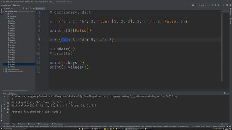This screenshot has height=130, width=232.
Task: Open the Python Console tab
Action: tap(58, 124)
